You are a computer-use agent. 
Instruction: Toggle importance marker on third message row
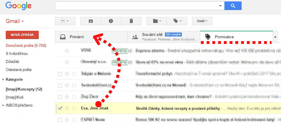(74, 74)
